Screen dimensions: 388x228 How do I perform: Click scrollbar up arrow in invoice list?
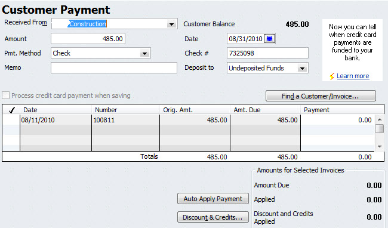pyautogui.click(x=379, y=120)
